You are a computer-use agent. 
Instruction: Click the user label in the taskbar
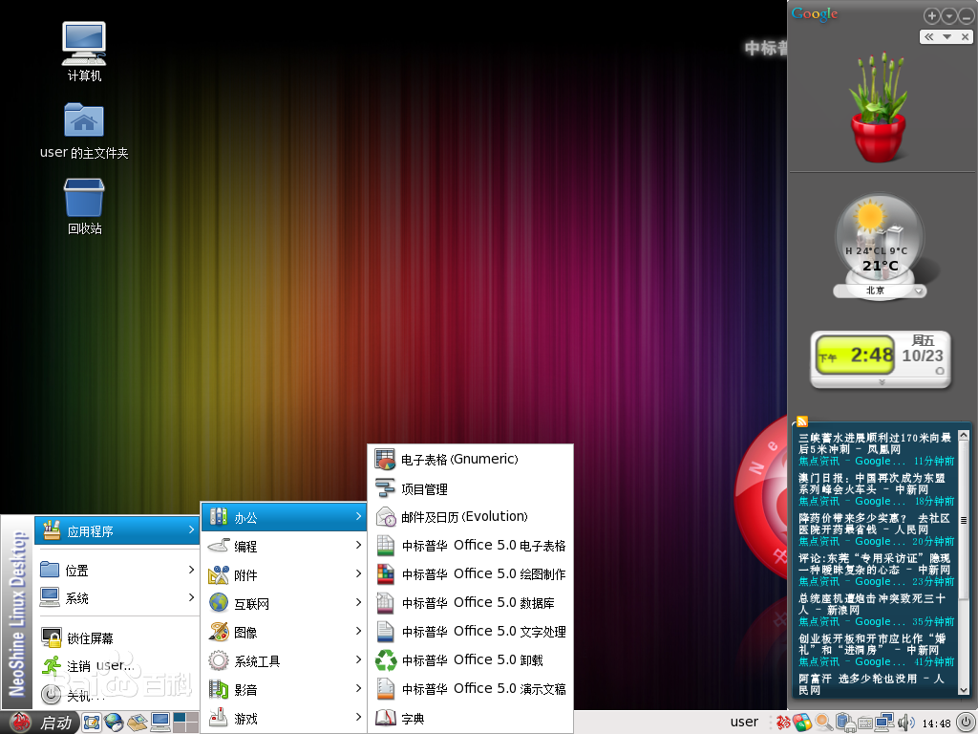(744, 723)
